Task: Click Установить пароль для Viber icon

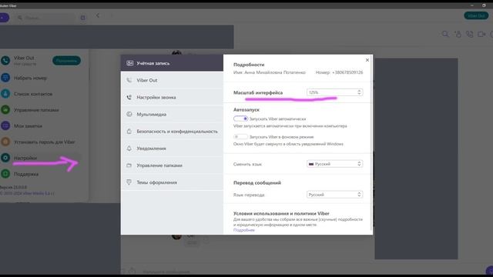Action: 5,142
